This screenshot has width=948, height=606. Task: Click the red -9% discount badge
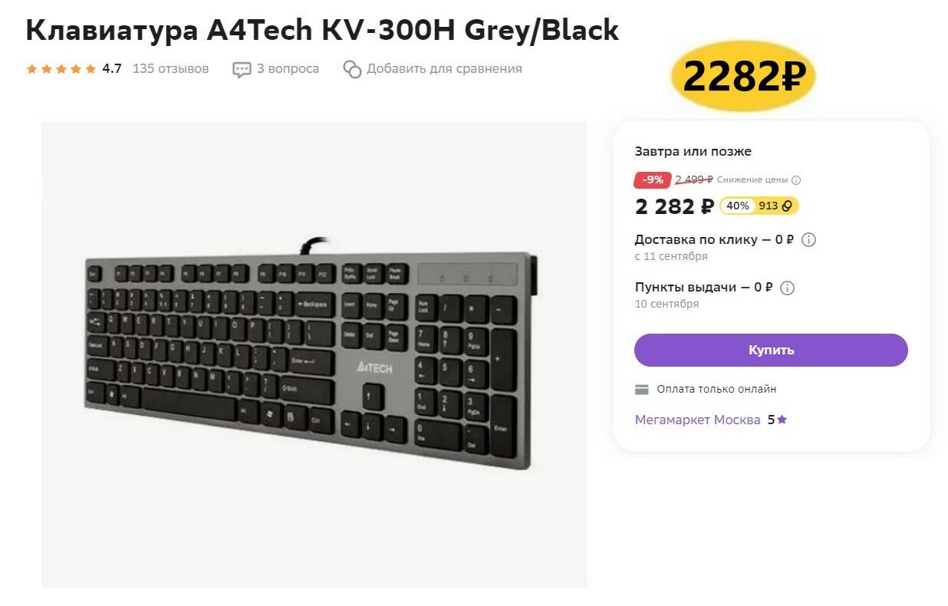653,179
